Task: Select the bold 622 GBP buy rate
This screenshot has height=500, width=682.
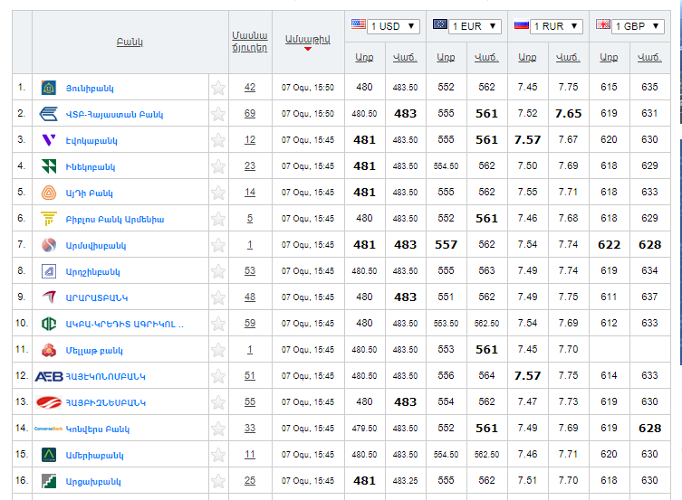Action: click(609, 245)
